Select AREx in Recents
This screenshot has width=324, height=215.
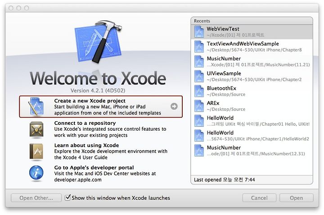252,106
